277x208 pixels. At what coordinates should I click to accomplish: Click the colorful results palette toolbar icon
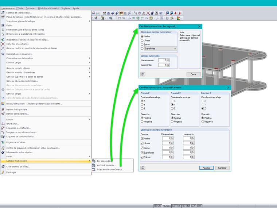(x=179, y=18)
